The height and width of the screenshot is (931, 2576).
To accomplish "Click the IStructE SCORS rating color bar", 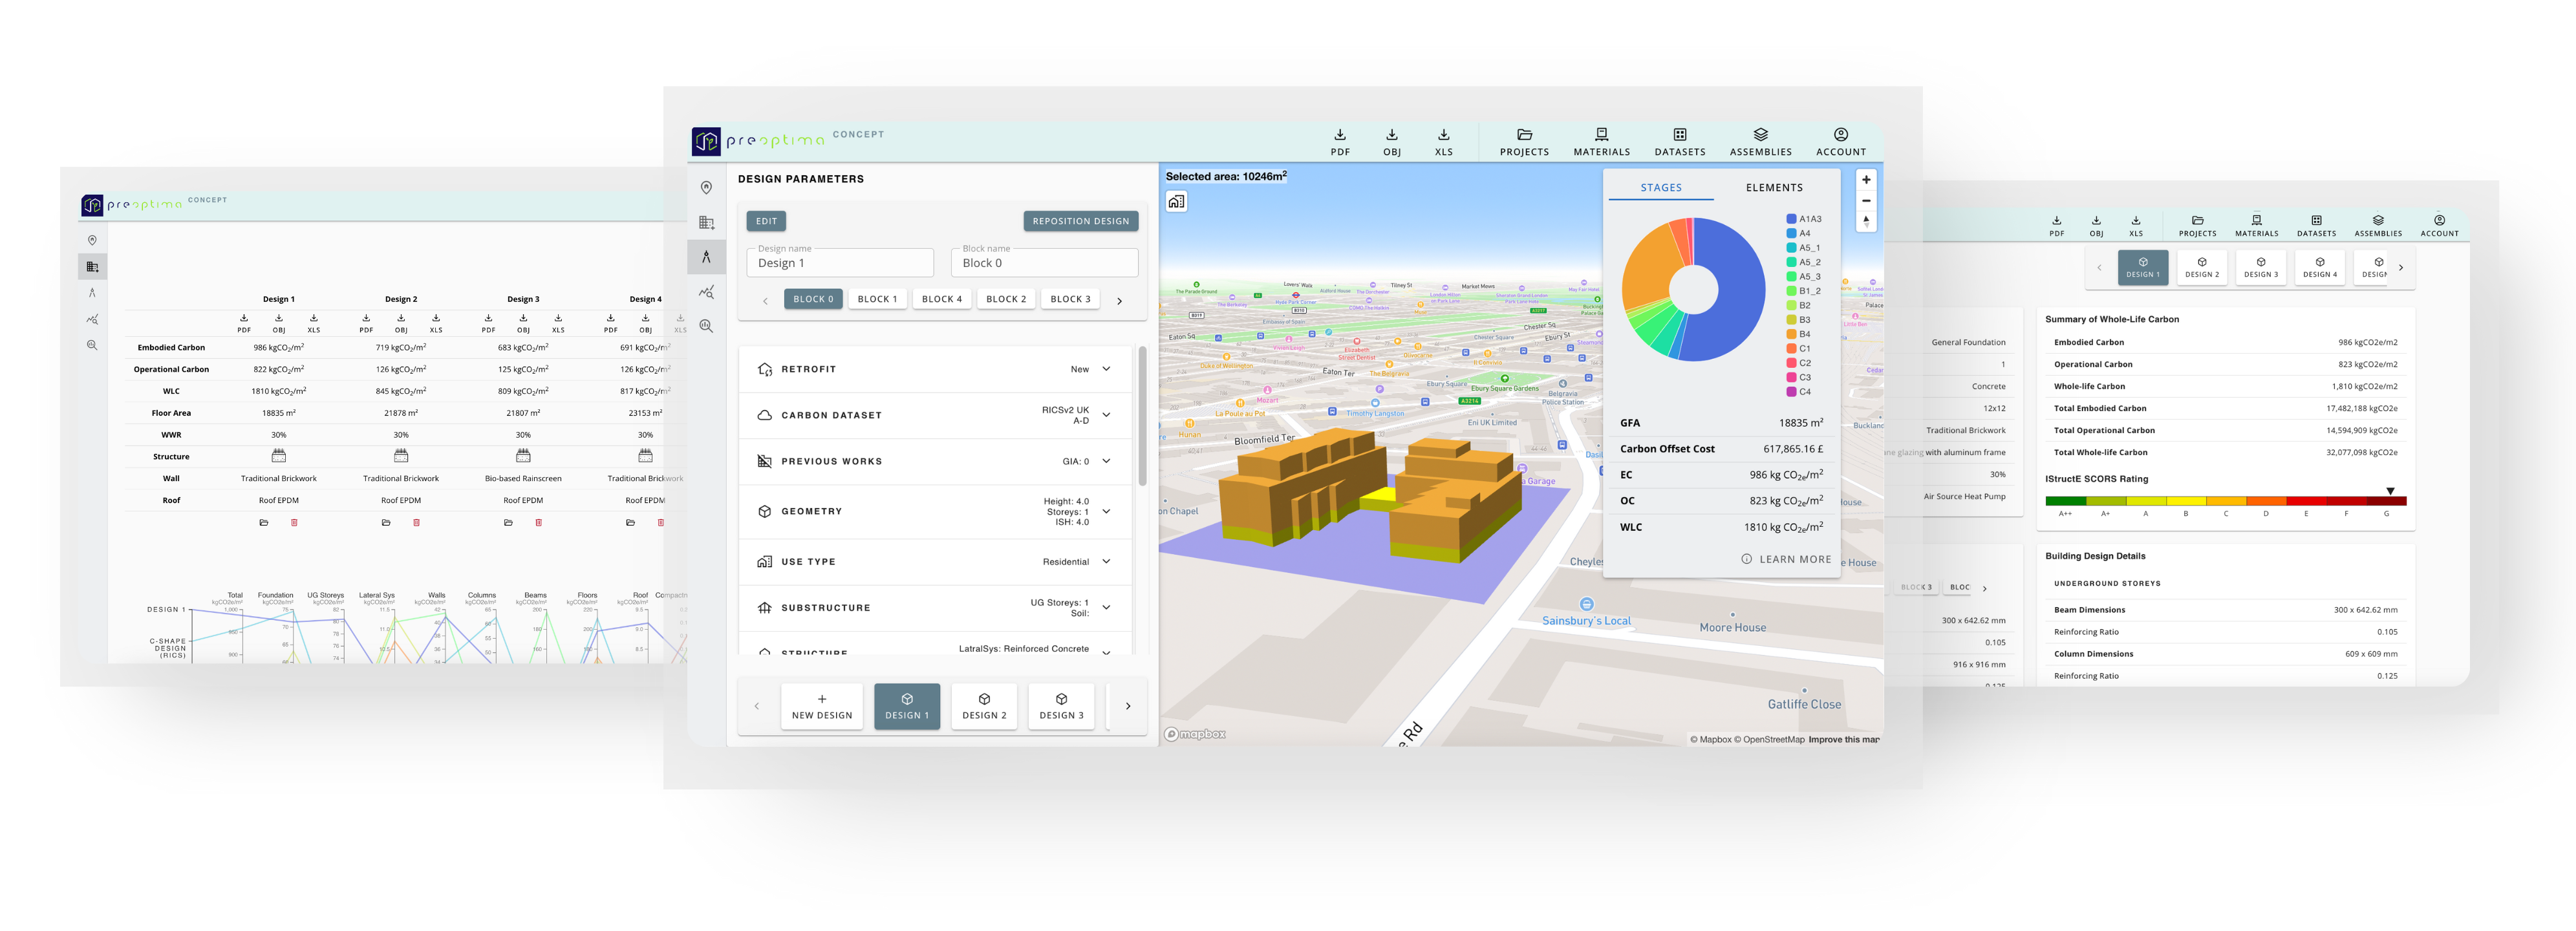I will [x=2225, y=501].
